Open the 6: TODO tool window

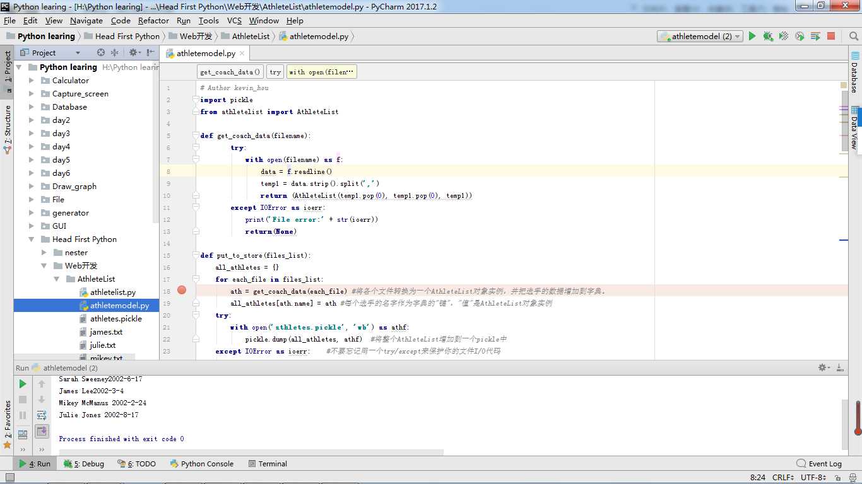coord(137,464)
